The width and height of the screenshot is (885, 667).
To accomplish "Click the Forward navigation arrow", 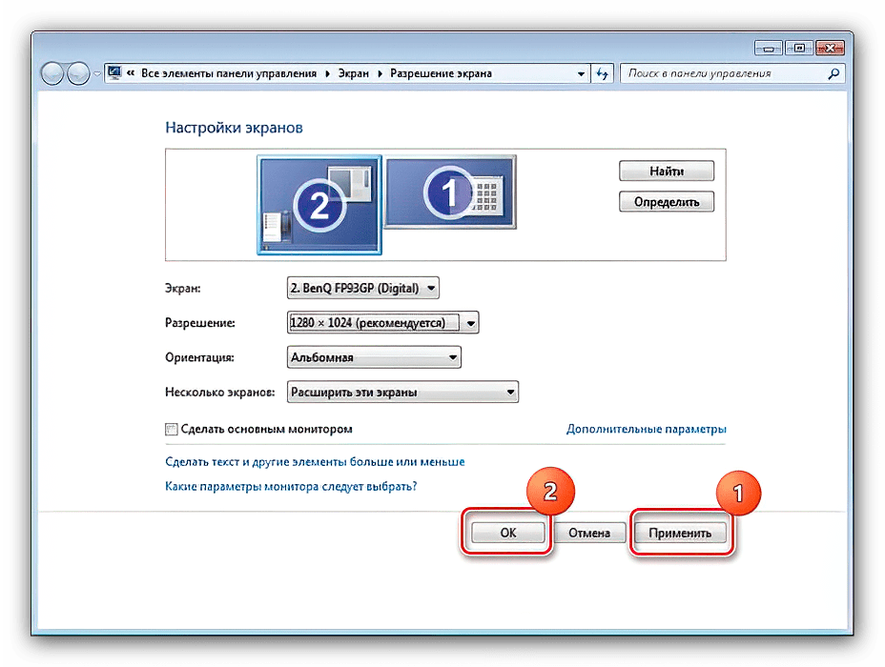I will tap(78, 73).
